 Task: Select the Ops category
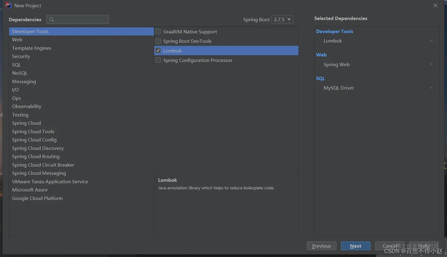click(82, 98)
